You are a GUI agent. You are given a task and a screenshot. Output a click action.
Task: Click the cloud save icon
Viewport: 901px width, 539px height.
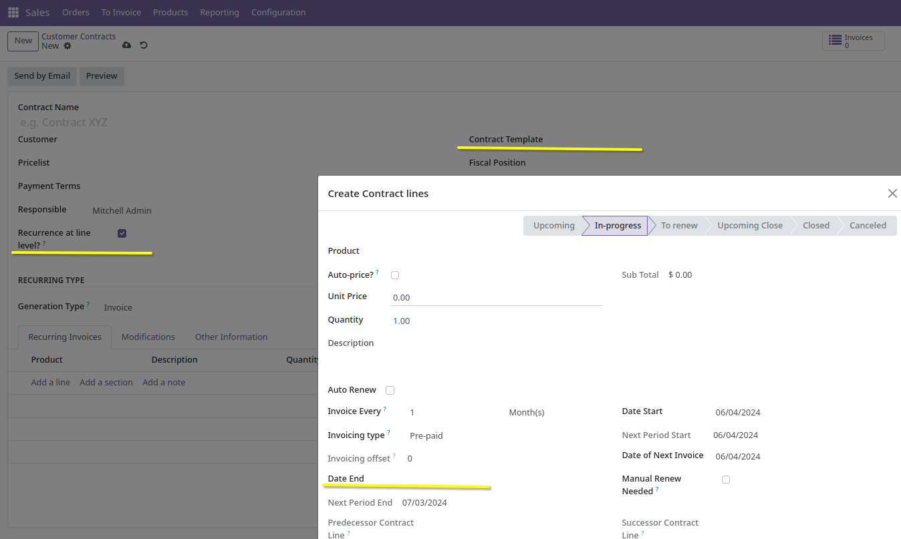(127, 45)
